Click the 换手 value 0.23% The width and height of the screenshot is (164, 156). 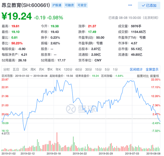click(x=55, y=38)
